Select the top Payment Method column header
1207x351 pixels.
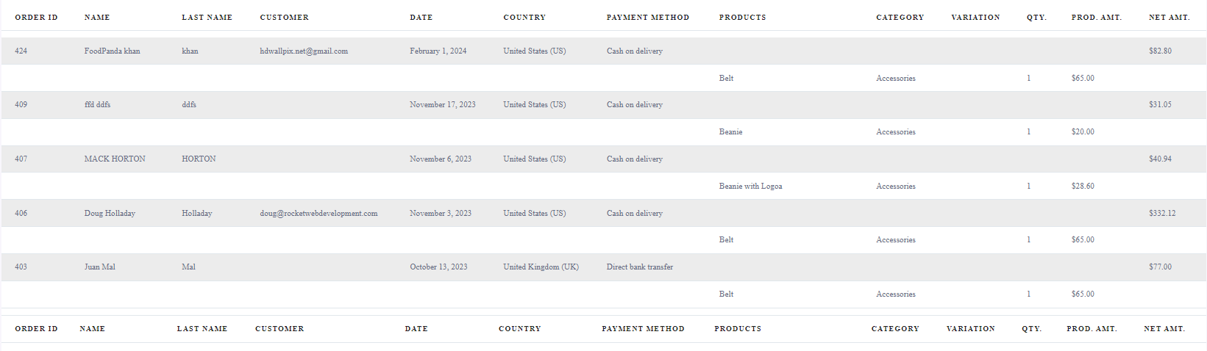648,17
